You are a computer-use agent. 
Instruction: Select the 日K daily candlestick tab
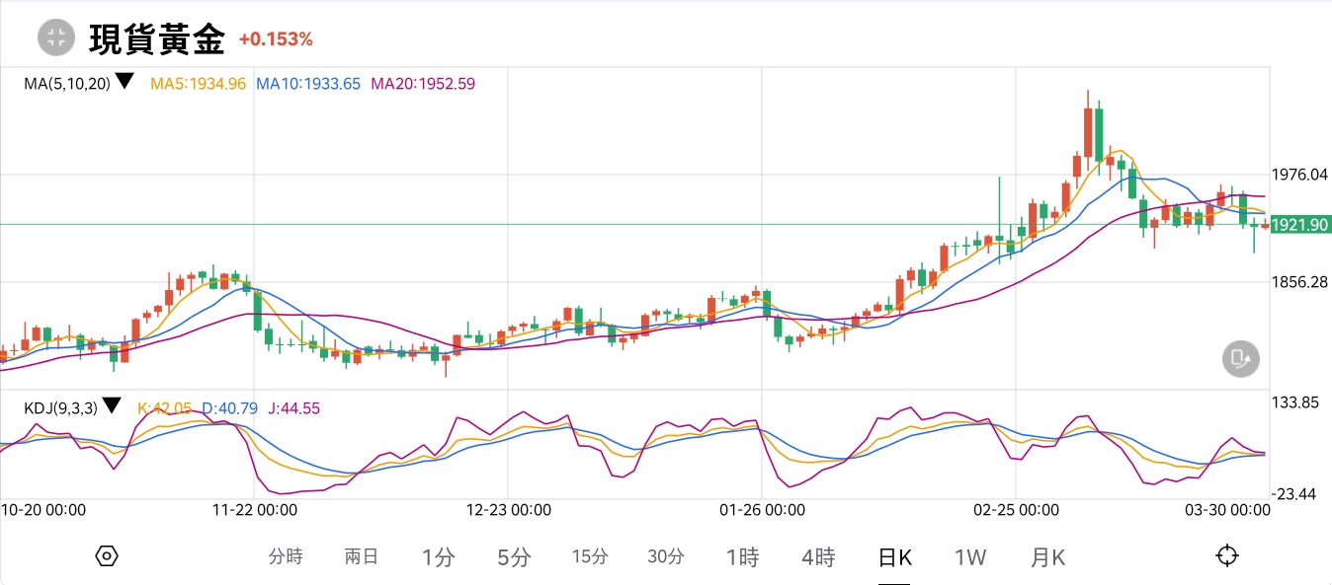coord(895,557)
